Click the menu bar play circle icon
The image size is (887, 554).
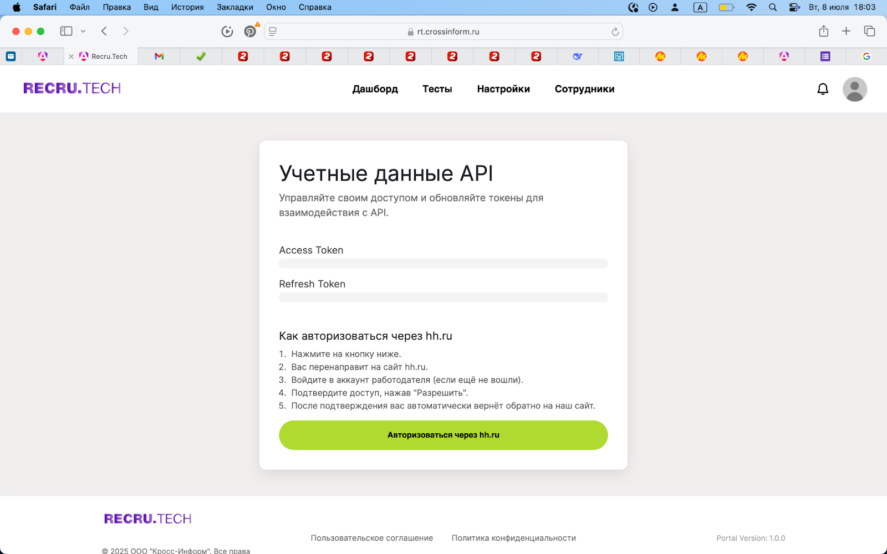653,7
